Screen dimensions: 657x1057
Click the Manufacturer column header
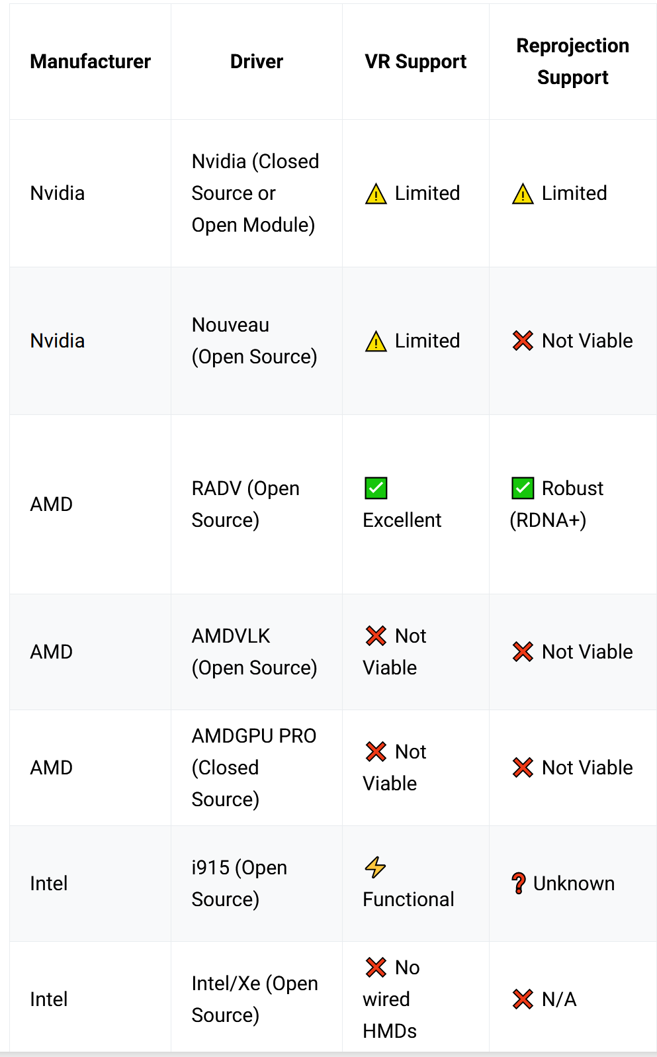pyautogui.click(x=91, y=62)
